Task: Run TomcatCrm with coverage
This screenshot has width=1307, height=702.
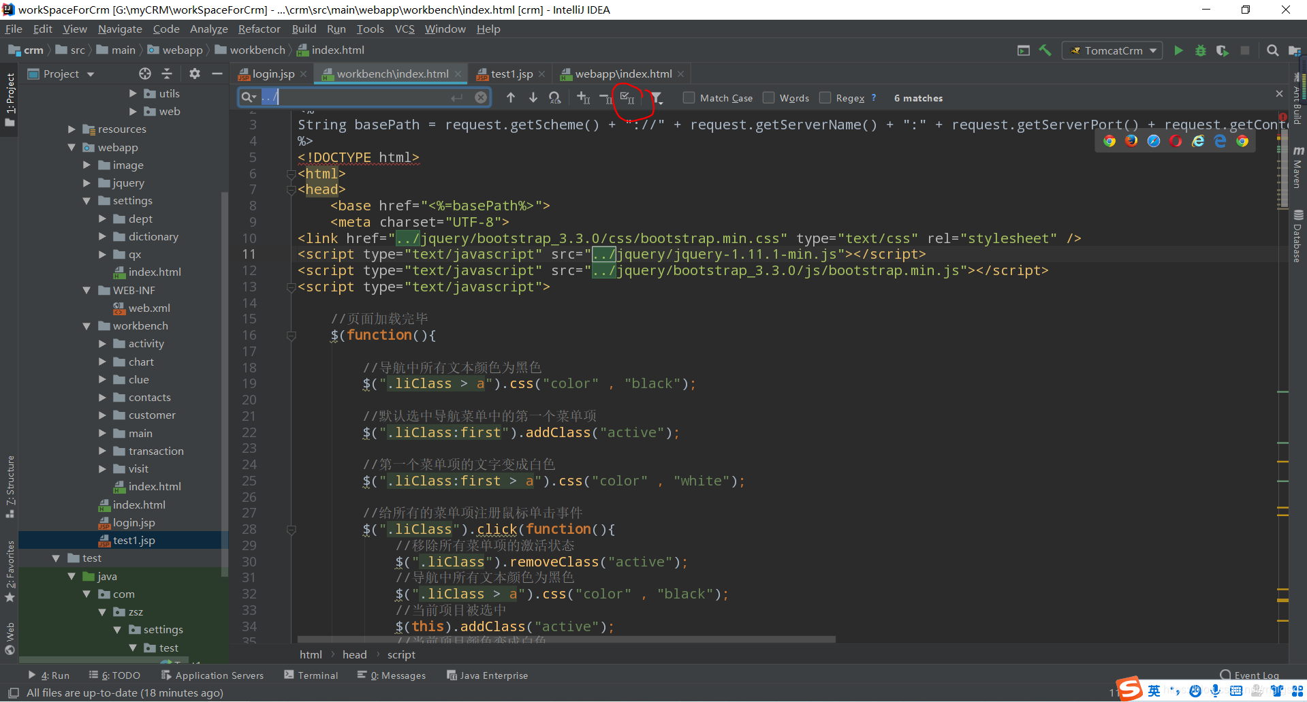Action: [1223, 50]
